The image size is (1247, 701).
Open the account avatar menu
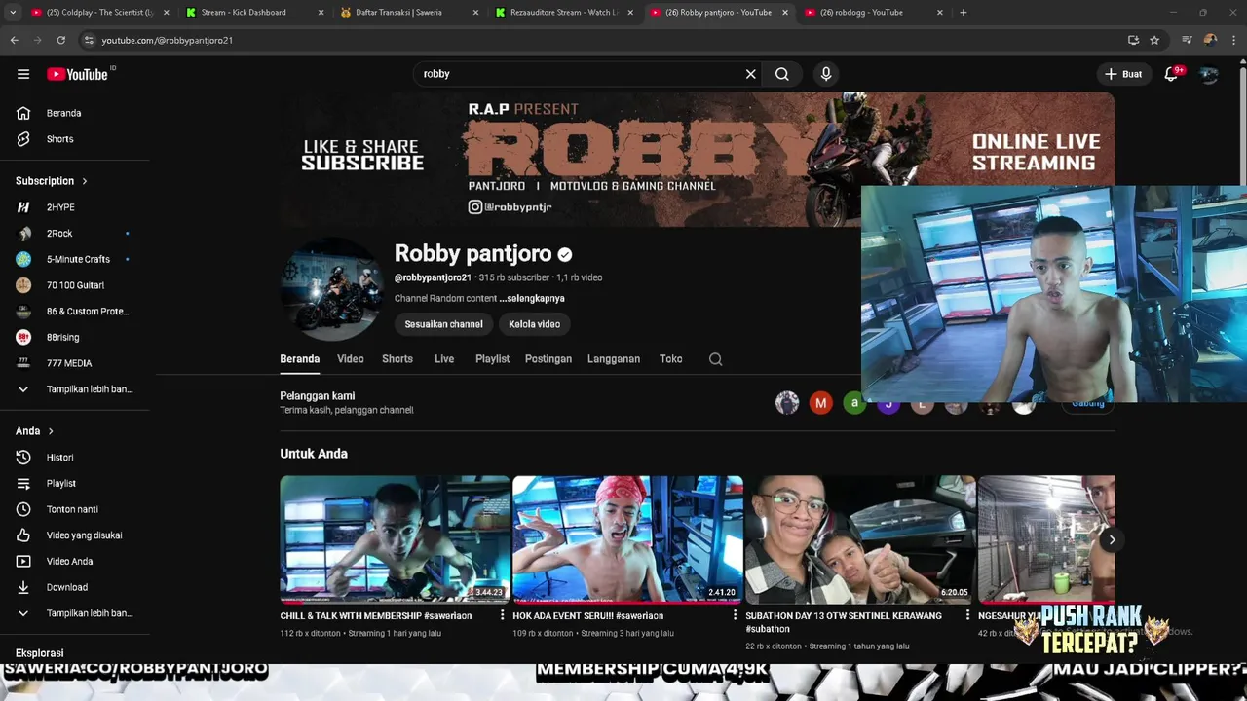[x=1209, y=74]
